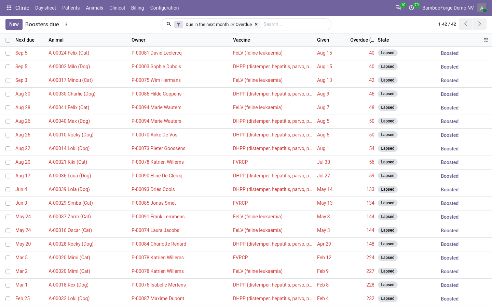Open the optional columns settings icon
492x307 pixels.
pos(486,40)
